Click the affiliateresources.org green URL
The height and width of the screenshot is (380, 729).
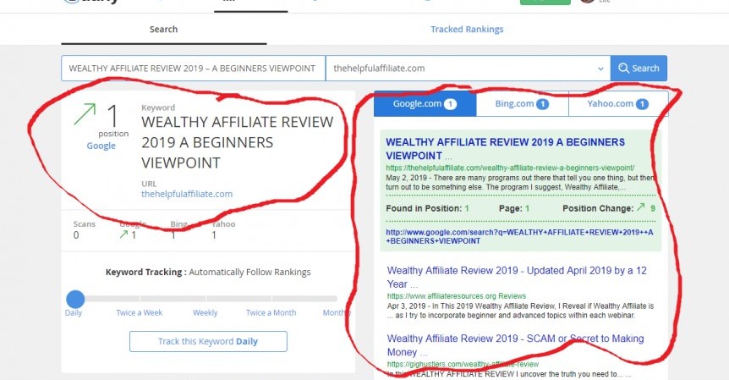[x=457, y=296]
